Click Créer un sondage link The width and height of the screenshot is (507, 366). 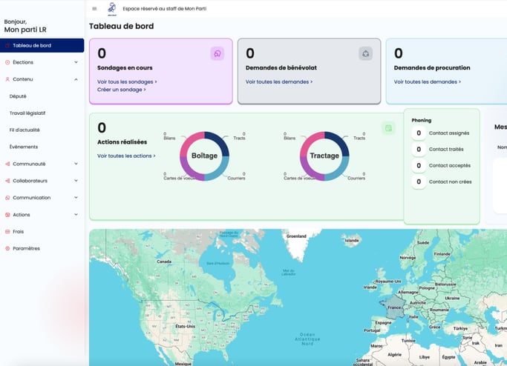tap(122, 90)
